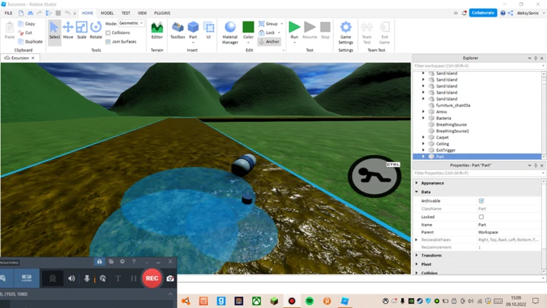This screenshot has height=308, width=547.
Task: Click the Collaborate button
Action: (483, 13)
